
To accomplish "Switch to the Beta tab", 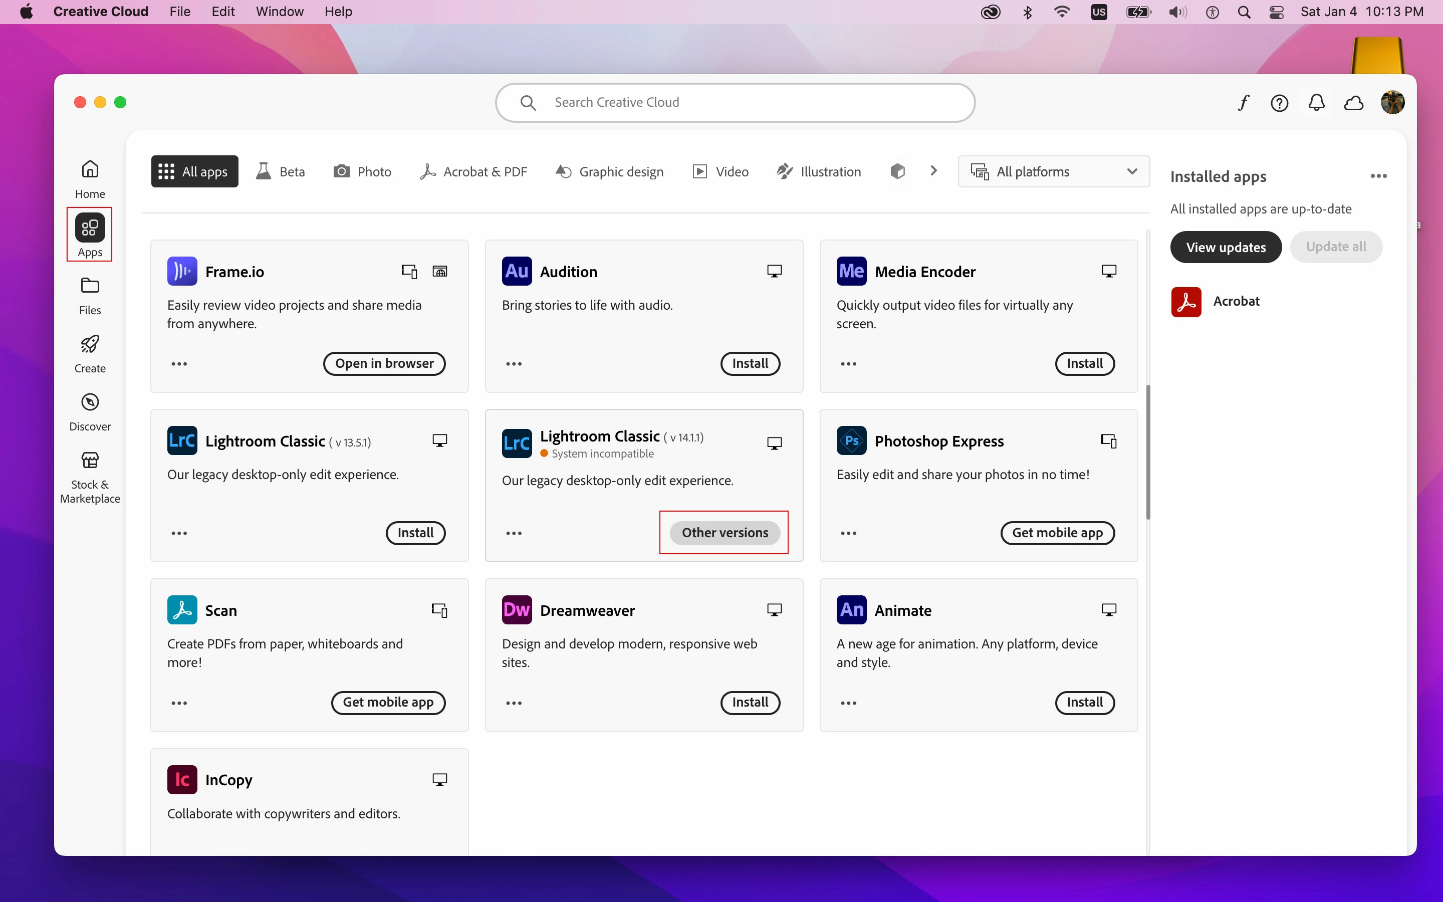I will click(x=281, y=172).
